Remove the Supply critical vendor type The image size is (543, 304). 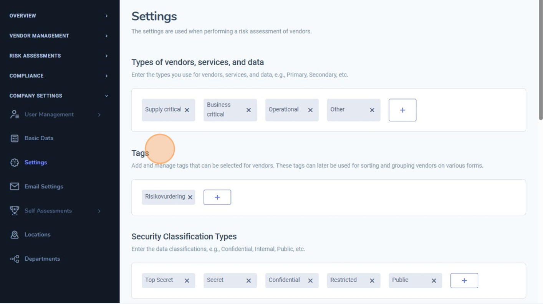tap(187, 110)
